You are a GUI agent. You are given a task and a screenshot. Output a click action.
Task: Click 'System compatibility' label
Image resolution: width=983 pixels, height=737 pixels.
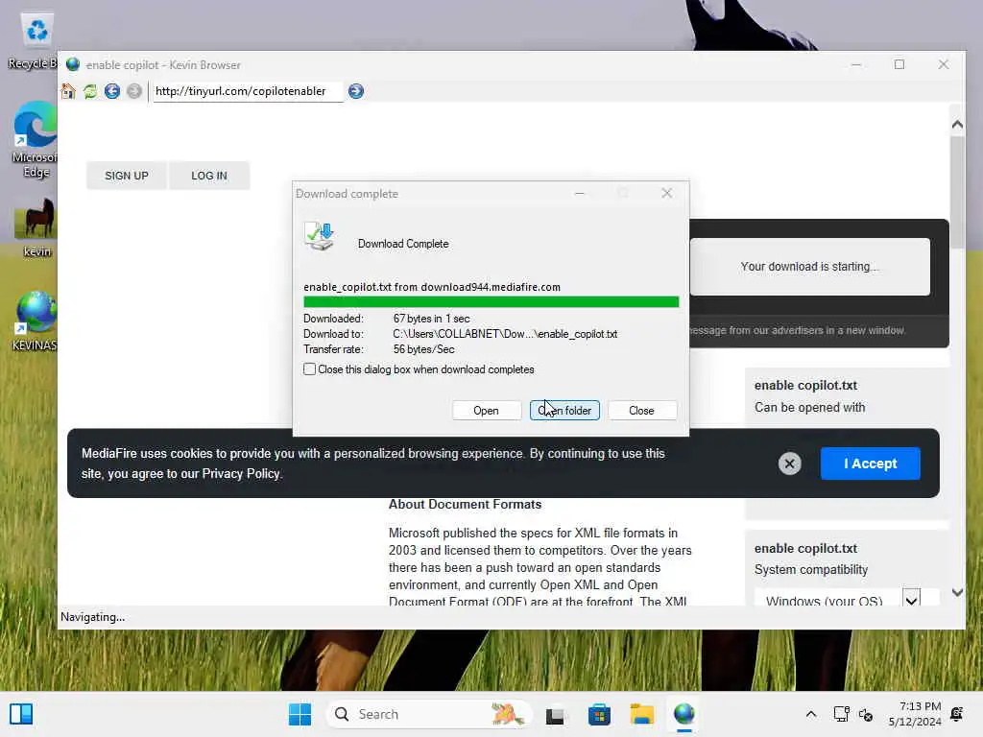pos(810,570)
